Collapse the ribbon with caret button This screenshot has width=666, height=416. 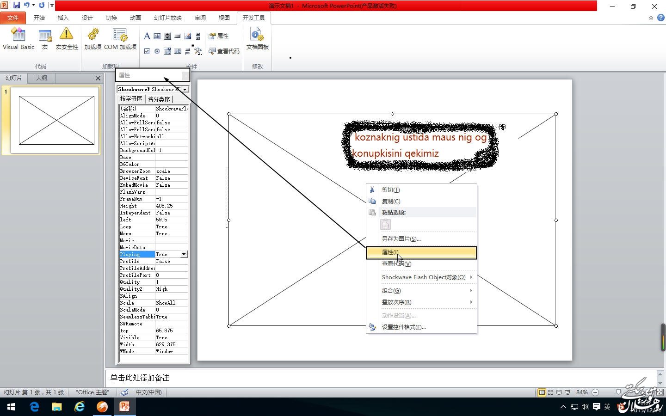[x=651, y=18]
